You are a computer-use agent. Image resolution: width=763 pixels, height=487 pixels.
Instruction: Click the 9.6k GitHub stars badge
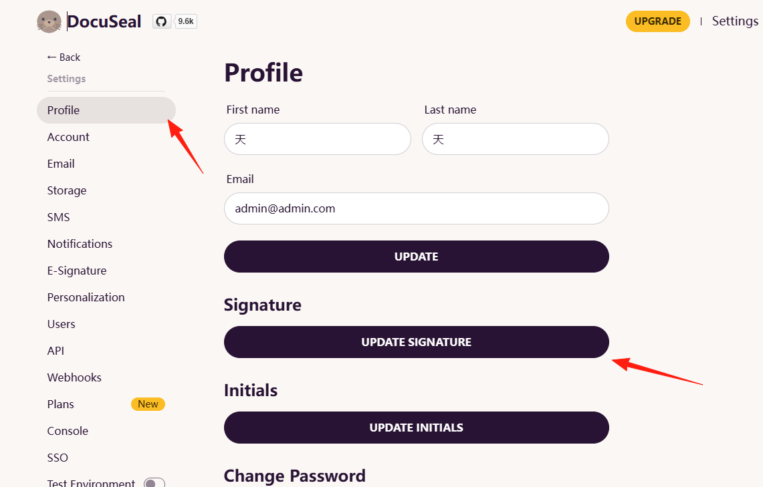(x=186, y=21)
